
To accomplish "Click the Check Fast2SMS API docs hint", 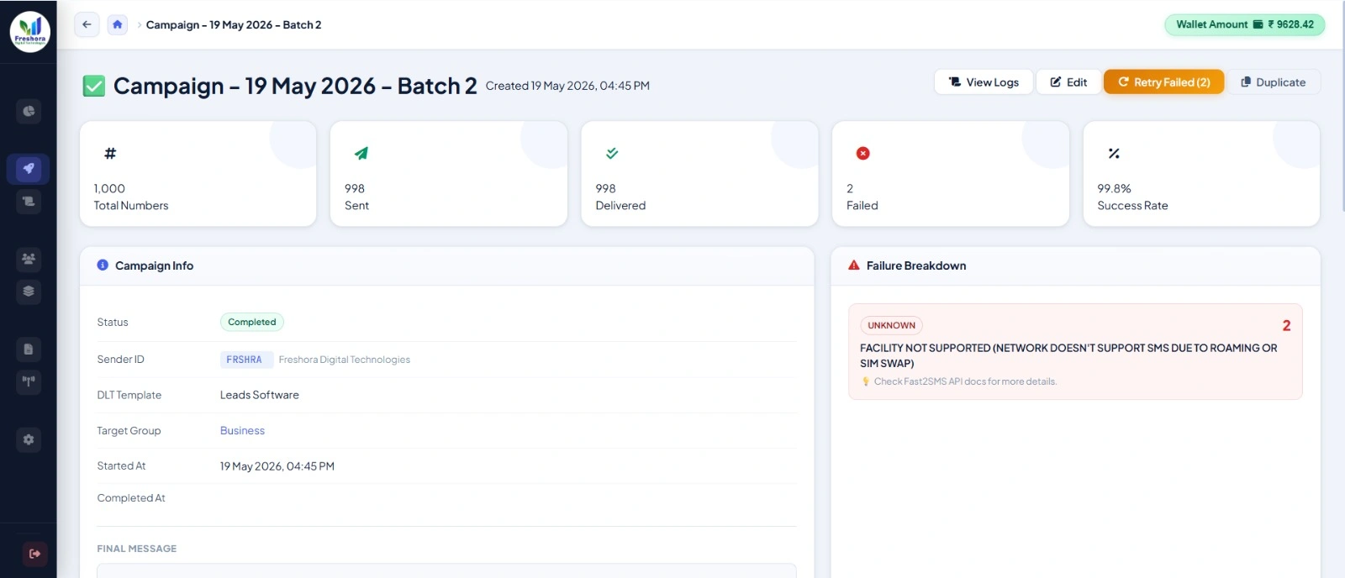I will [965, 381].
